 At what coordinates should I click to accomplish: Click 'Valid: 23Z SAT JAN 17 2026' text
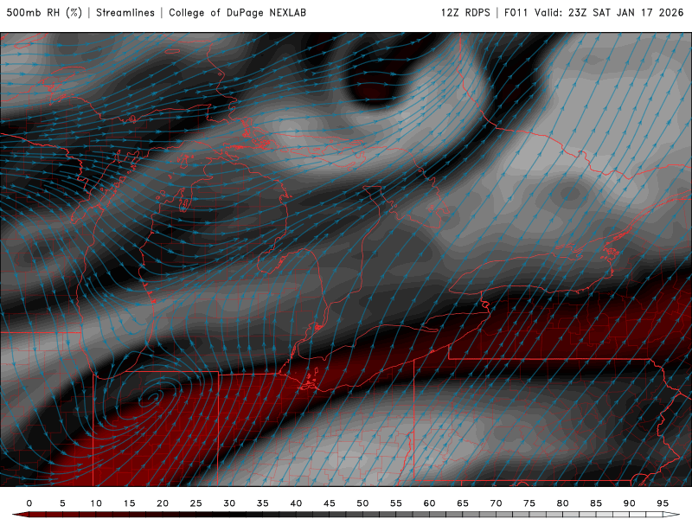point(609,13)
